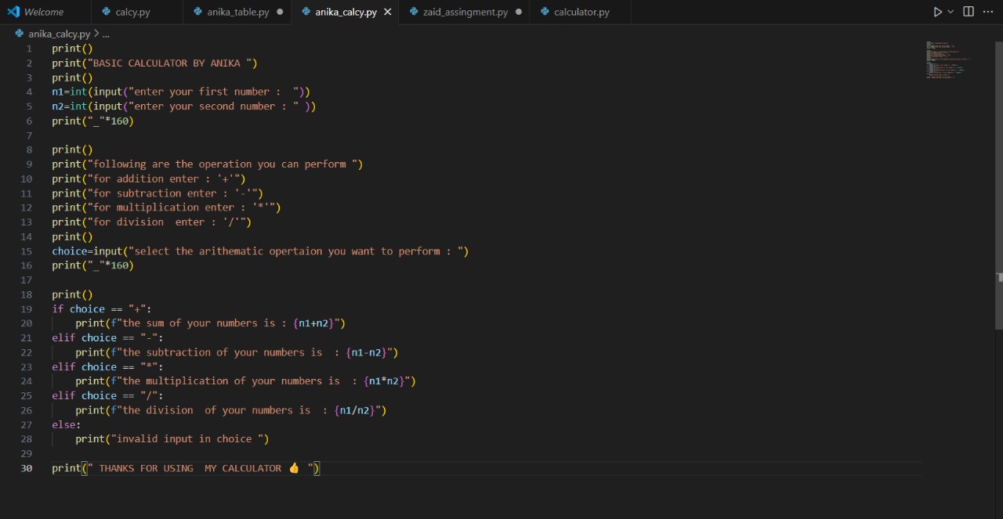
Task: Expand the breadcrumb ellipsis symbol list
Action: tap(106, 34)
